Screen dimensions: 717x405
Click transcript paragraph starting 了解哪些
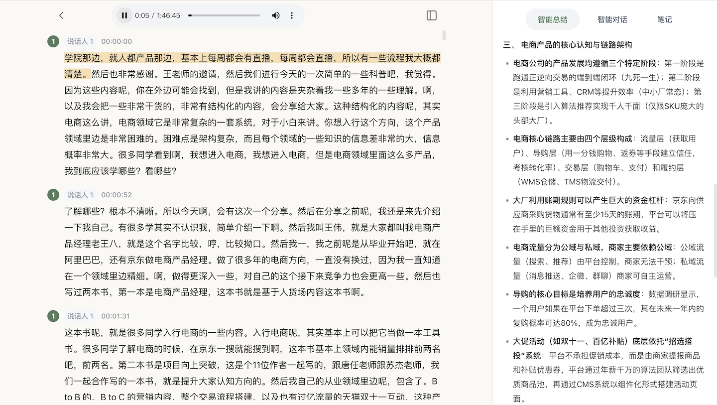pos(252,252)
